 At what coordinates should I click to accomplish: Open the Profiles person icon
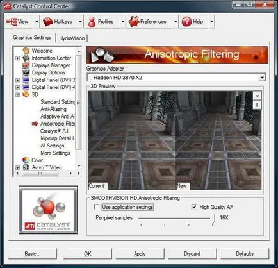click(92, 22)
